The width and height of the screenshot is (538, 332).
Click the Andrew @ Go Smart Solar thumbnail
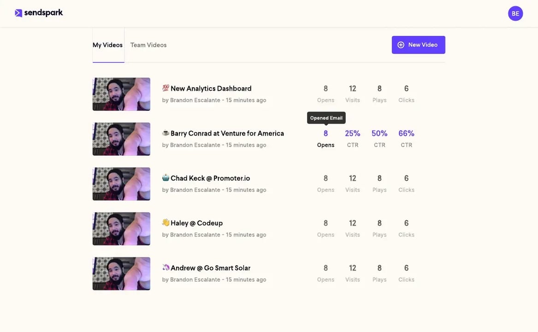[121, 273]
